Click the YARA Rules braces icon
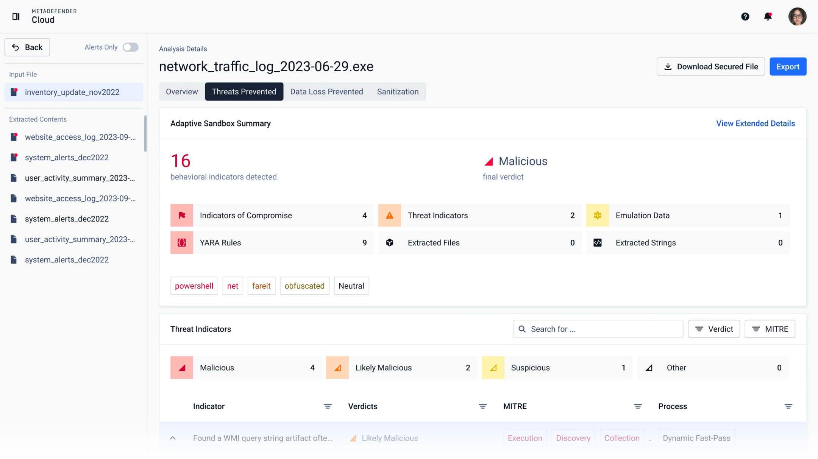818x459 pixels. pyautogui.click(x=182, y=243)
